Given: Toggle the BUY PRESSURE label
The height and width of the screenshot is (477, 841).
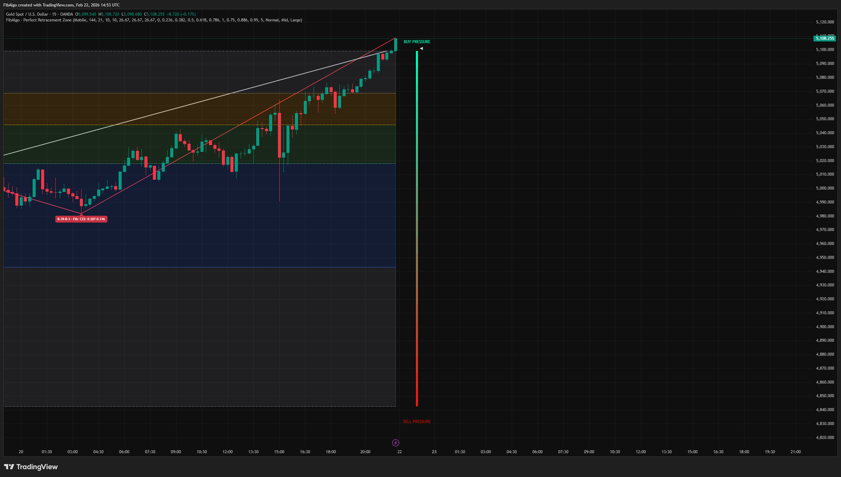Looking at the screenshot, I should click(417, 42).
